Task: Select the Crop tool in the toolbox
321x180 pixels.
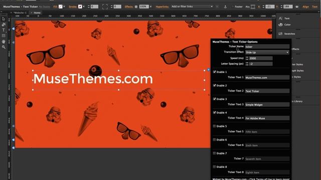Action: [x=4, y=24]
